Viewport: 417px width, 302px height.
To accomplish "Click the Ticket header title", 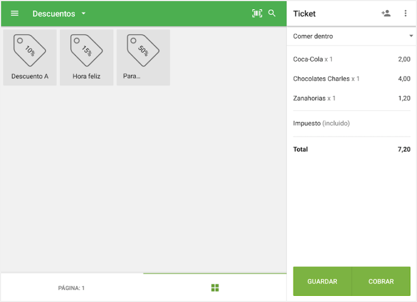I will (304, 13).
